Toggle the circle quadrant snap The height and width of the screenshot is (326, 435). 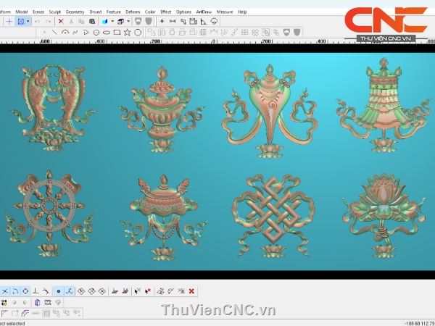point(25,291)
